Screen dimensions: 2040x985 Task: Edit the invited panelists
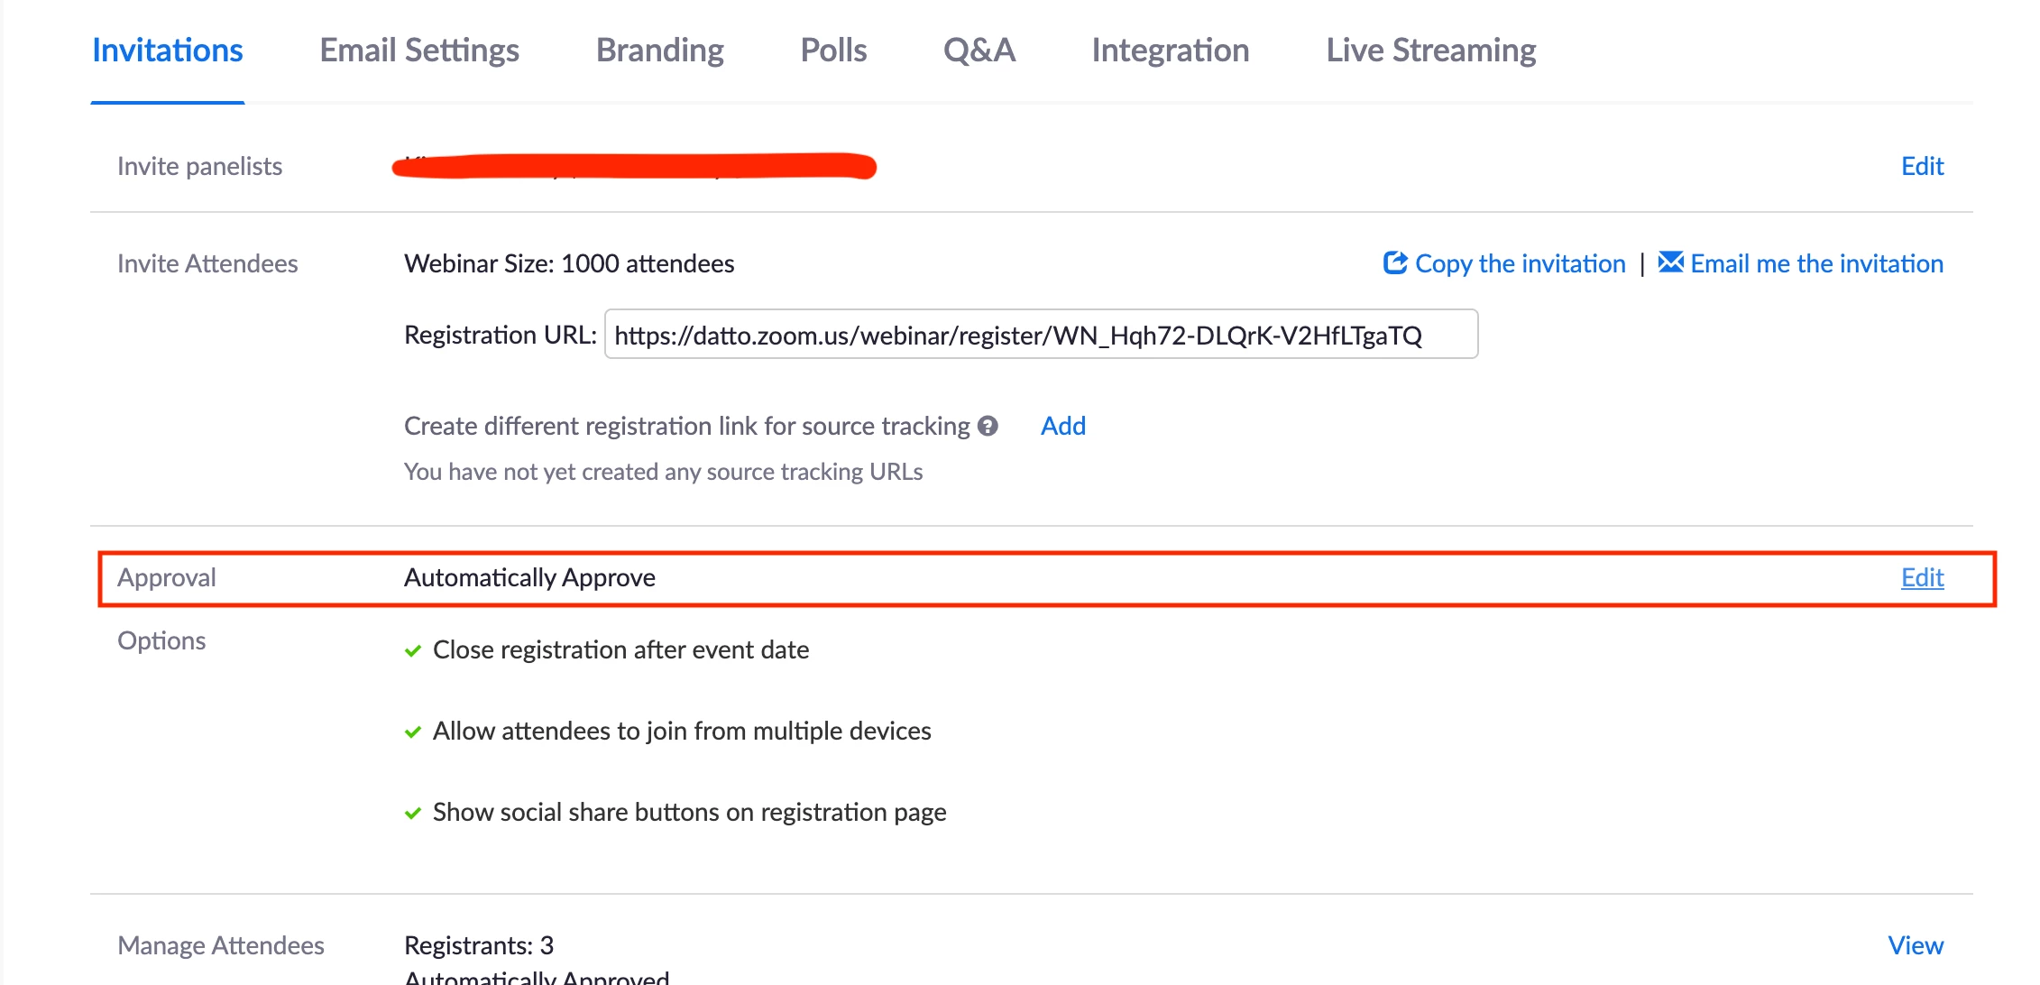click(x=1922, y=166)
